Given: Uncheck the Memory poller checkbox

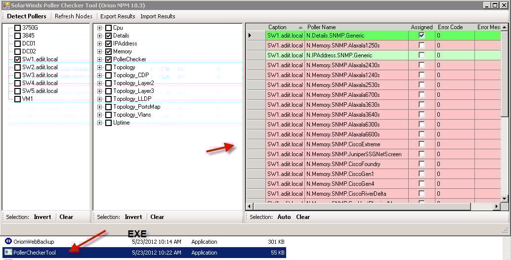Looking at the screenshot, I should point(109,51).
